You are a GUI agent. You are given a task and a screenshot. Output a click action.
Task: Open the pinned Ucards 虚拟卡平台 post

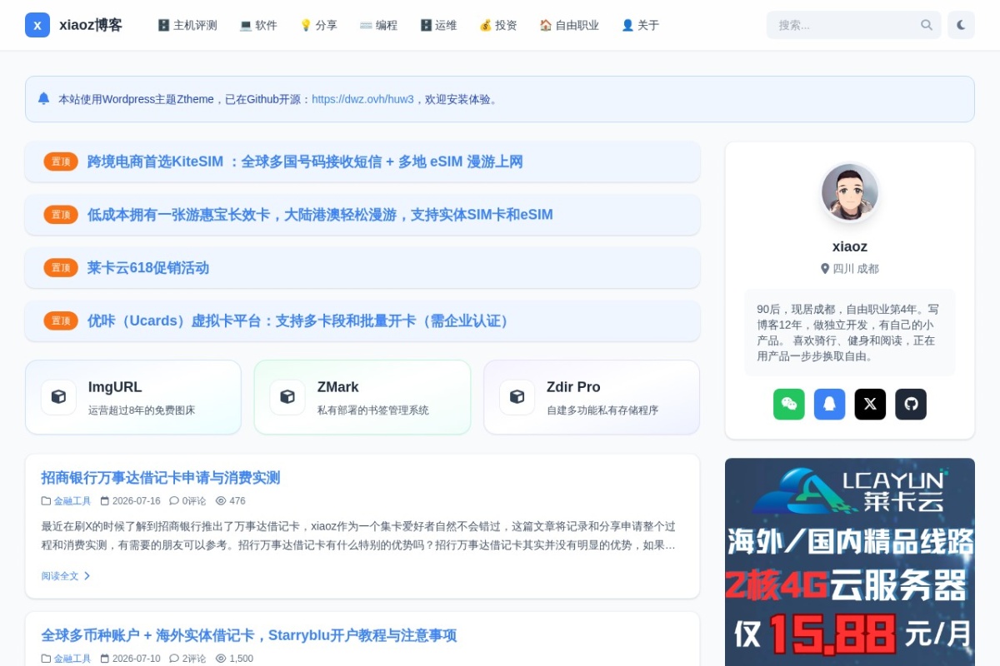point(300,321)
